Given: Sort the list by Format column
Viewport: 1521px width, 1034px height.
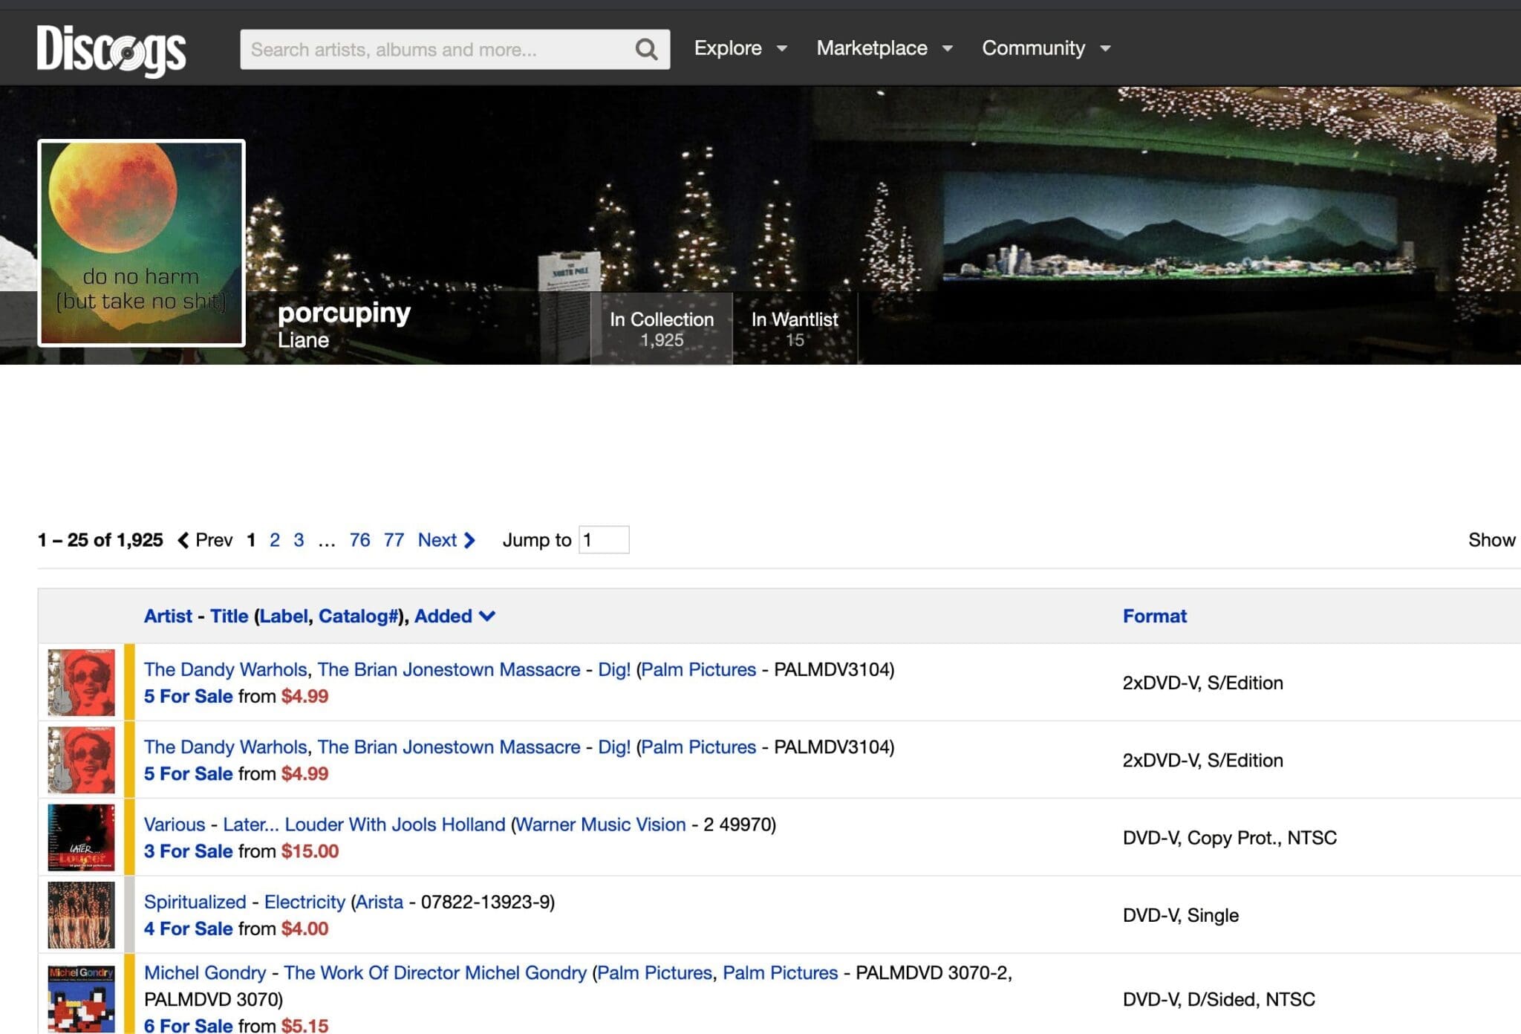Looking at the screenshot, I should pyautogui.click(x=1155, y=616).
